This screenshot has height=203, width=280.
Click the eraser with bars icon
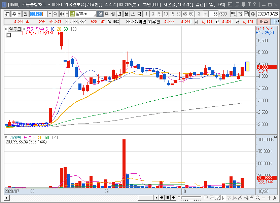tap(246, 198)
